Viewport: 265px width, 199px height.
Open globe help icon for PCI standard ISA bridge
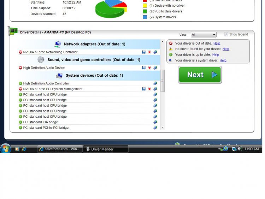(155, 122)
